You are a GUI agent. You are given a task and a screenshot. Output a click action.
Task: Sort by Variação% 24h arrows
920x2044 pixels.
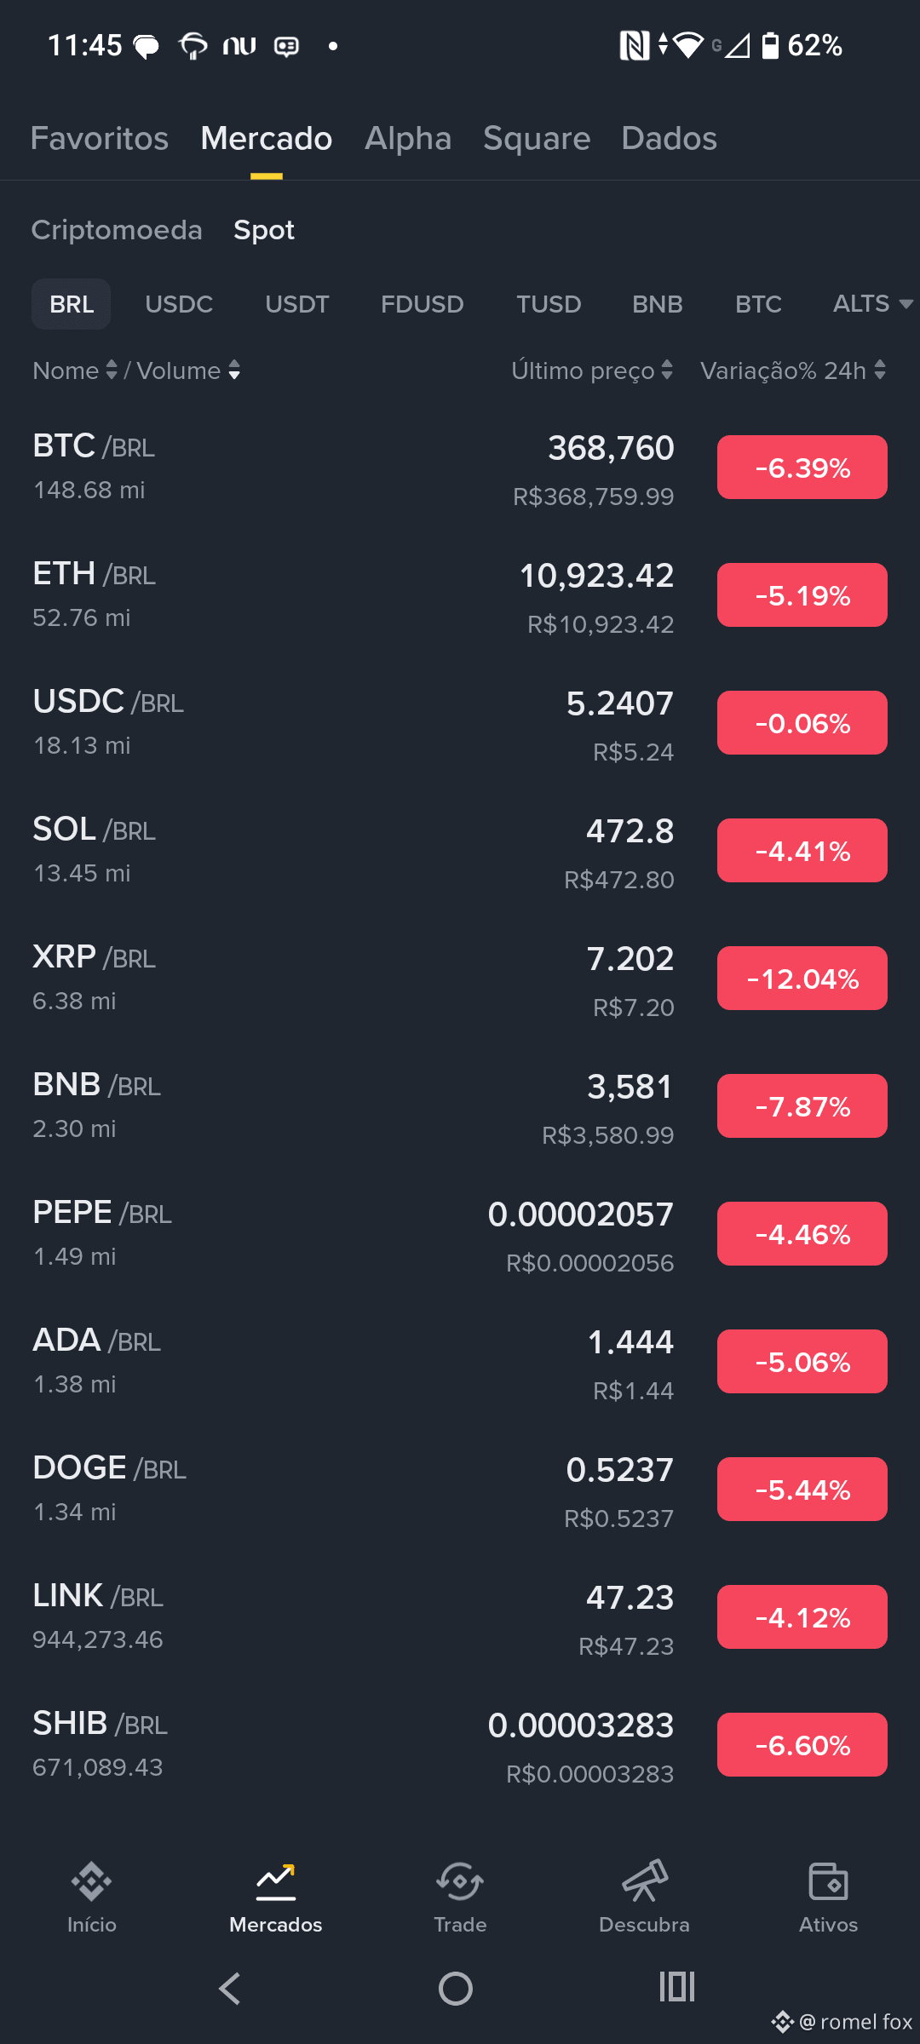click(880, 370)
